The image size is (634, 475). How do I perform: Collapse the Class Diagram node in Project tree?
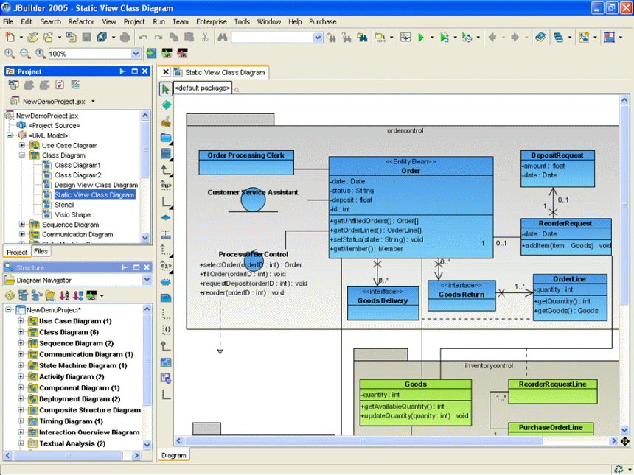click(22, 155)
